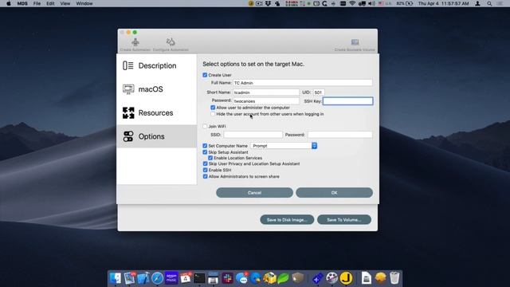Click the WiFi Password field
Screen dimensions: 510x287
(340, 135)
